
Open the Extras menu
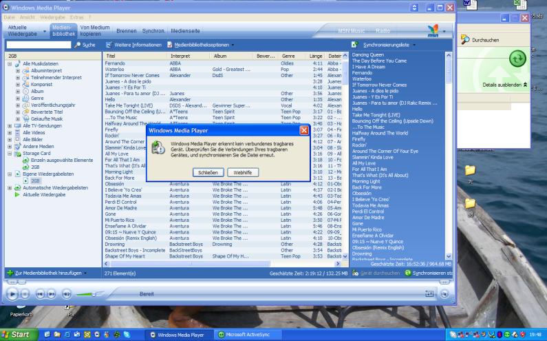[x=76, y=17]
